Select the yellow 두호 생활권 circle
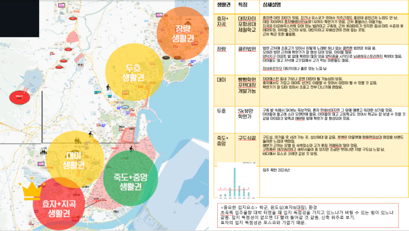Viewport: 409px width, 231px height. tap(134, 72)
